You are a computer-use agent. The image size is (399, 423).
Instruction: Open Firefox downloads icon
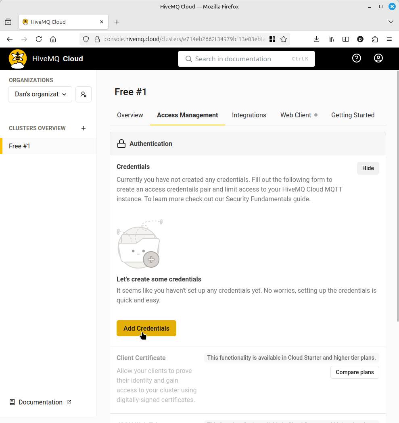(x=317, y=39)
